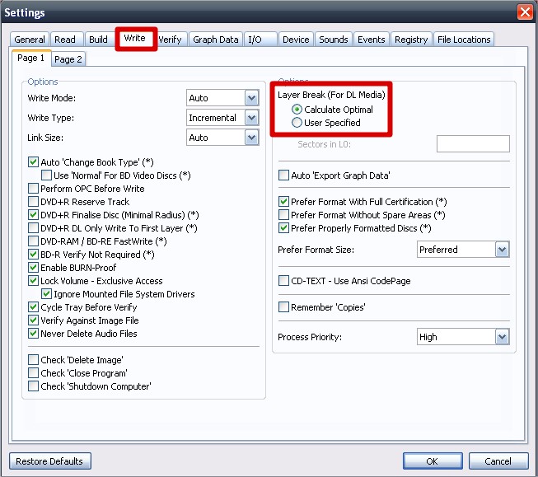Enable Auto 'Export Graph Data'
The height and width of the screenshot is (477, 538).
pyautogui.click(x=284, y=175)
